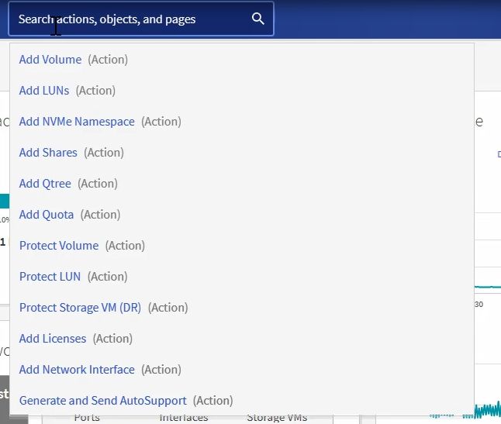Choose the Add Qtree action
The image size is (501, 424).
coord(45,184)
